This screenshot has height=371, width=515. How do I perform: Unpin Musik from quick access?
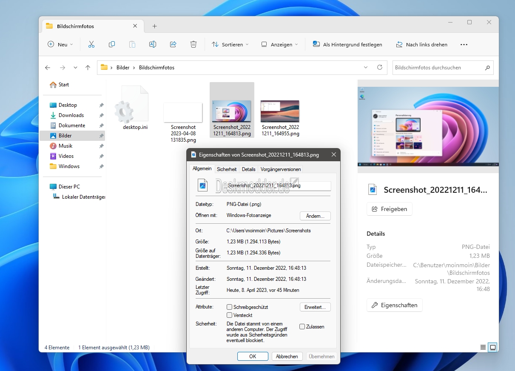[101, 146]
